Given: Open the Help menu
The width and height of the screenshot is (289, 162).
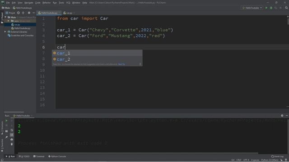Looking at the screenshot, I should (84, 3).
